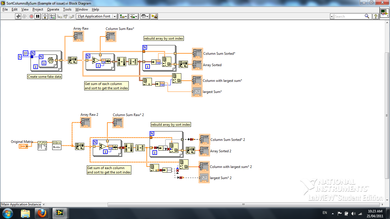The image size is (390, 219).
Task: Open the Windows Start button
Action: point(7,213)
